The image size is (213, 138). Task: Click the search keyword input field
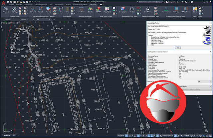150,2
